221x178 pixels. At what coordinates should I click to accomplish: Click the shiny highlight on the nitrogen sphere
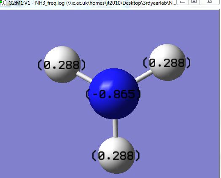pyautogui.click(x=107, y=84)
